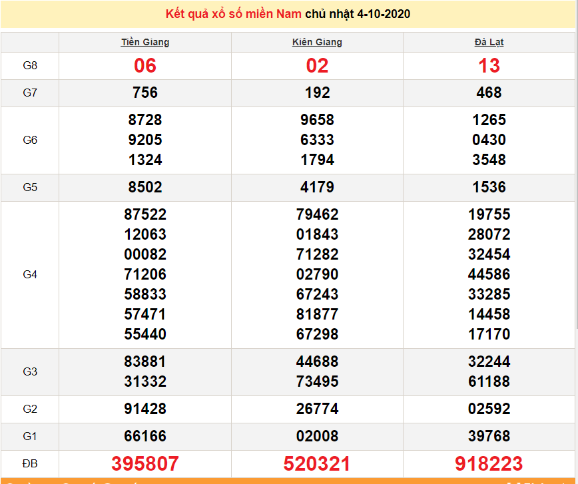Viewport: 578px width, 484px height.
Task: Select Đà Lạt special prize 918223
Action: point(489,463)
